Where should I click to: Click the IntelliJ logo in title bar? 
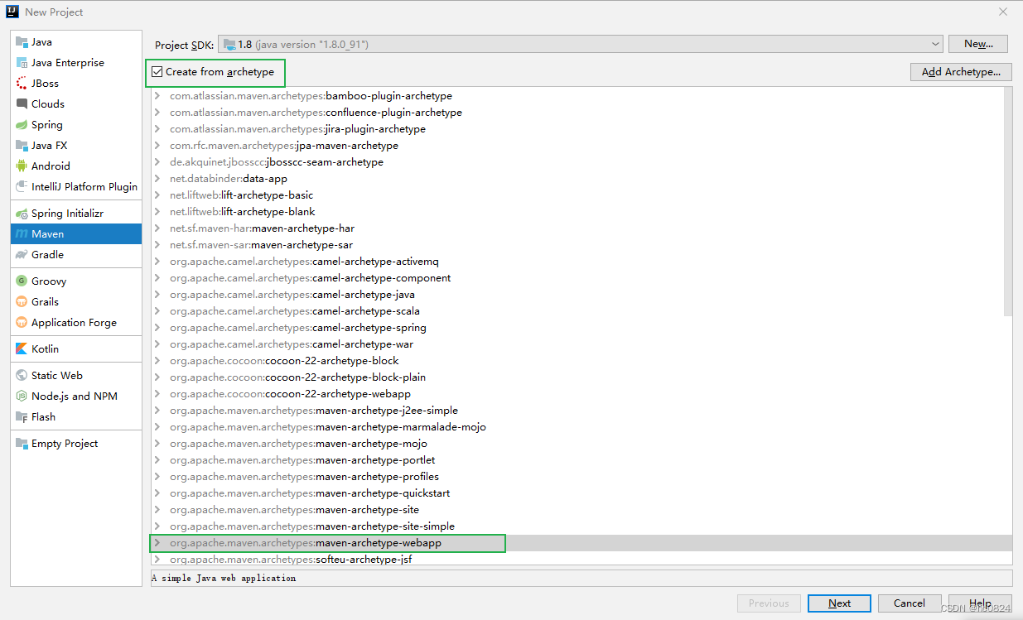tap(13, 12)
